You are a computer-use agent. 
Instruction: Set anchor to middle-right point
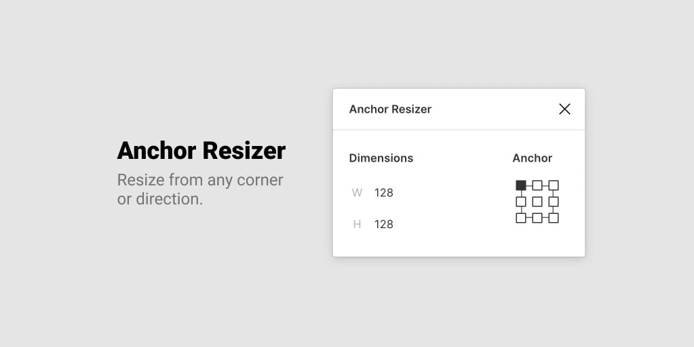click(554, 202)
